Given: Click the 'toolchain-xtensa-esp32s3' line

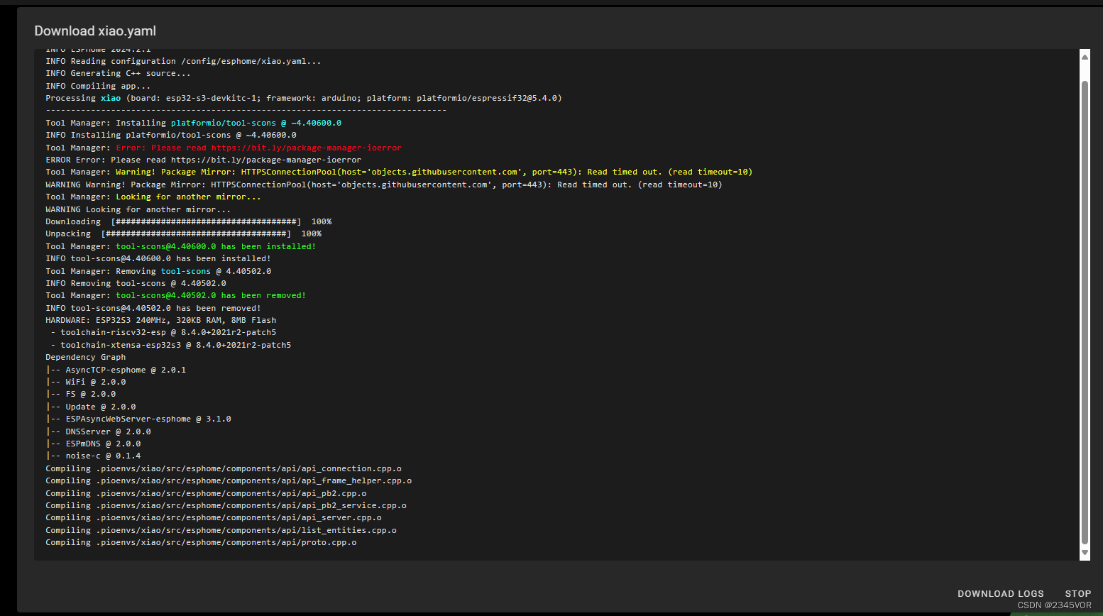Looking at the screenshot, I should click(170, 346).
